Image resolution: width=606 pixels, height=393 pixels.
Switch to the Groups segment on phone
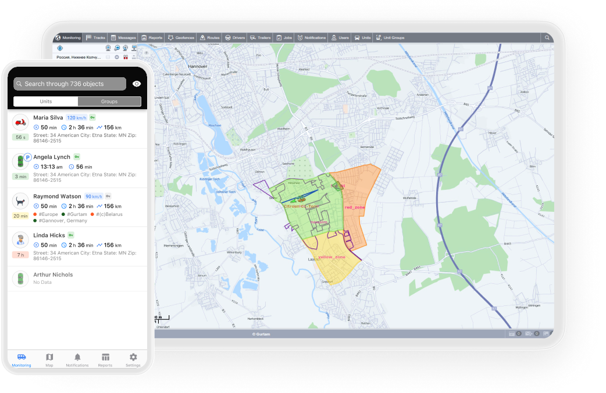[x=109, y=102]
